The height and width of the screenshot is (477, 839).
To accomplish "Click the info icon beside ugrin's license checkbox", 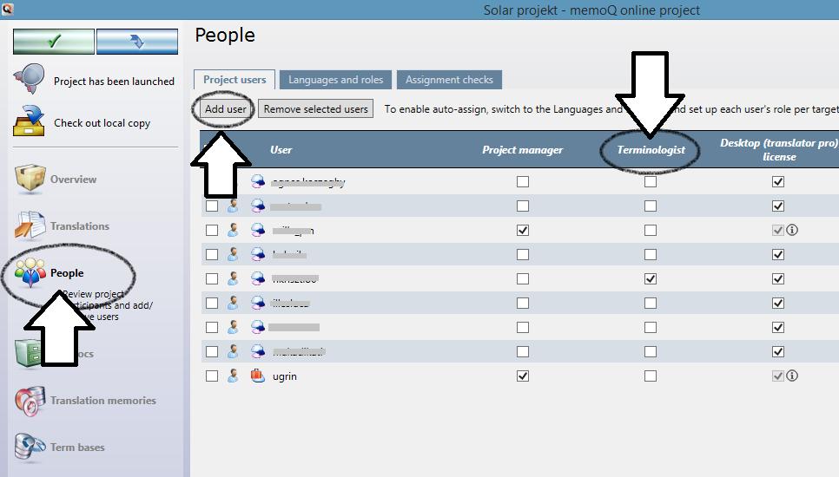I will (792, 376).
